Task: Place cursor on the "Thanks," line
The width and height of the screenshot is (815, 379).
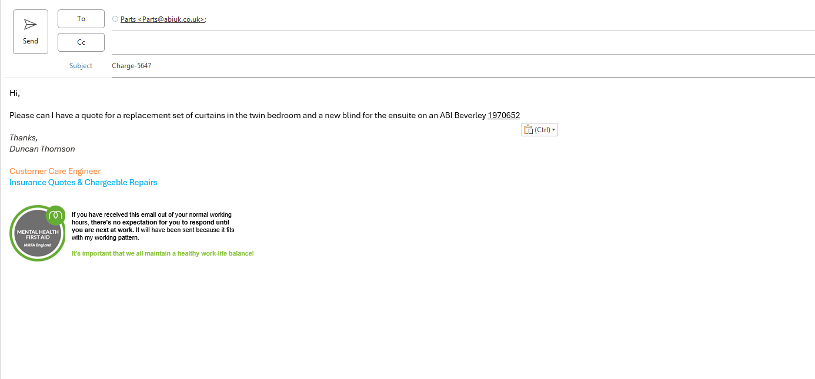Action: tap(24, 138)
